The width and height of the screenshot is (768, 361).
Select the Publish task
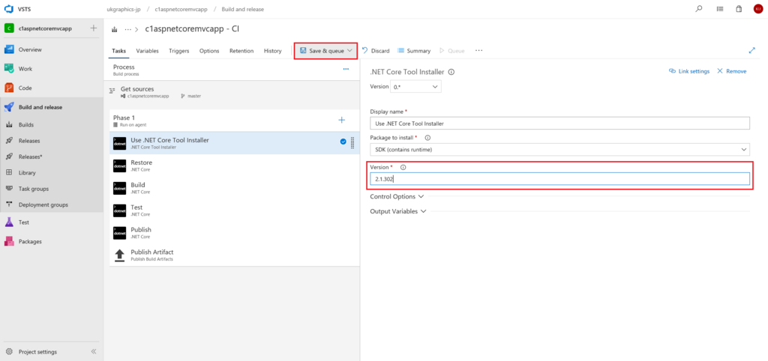235,233
